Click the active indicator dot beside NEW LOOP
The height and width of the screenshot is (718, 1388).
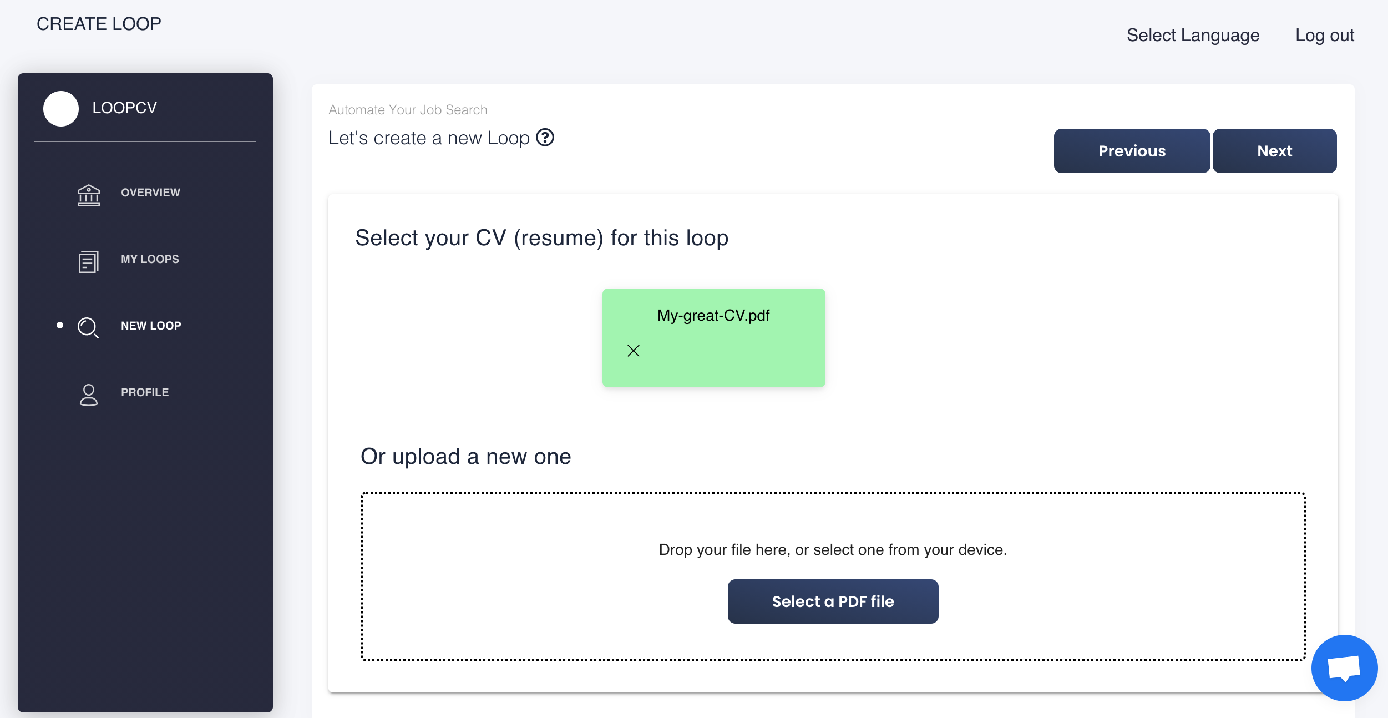[x=59, y=325]
